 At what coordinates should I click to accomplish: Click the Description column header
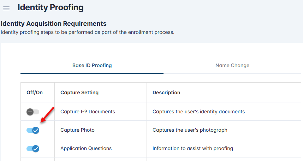click(166, 93)
